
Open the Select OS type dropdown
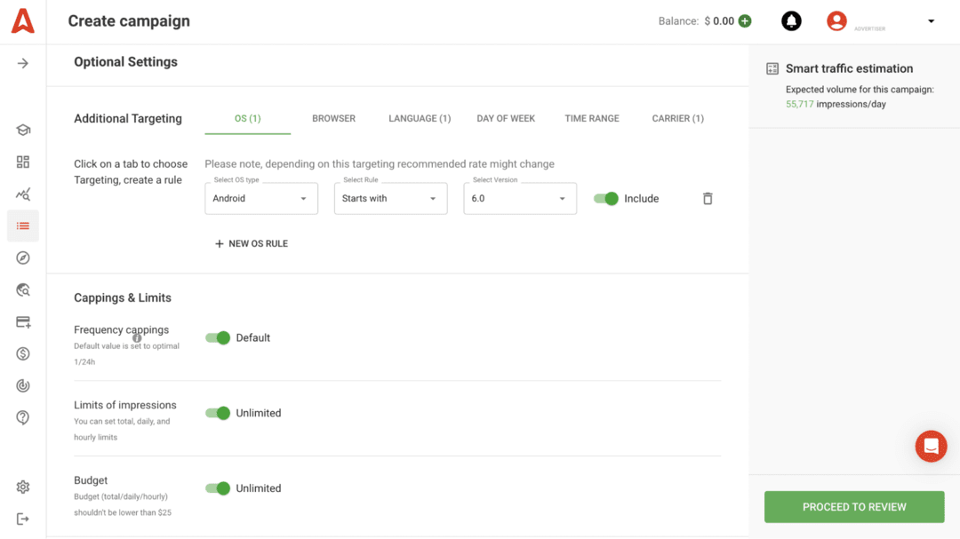(261, 199)
